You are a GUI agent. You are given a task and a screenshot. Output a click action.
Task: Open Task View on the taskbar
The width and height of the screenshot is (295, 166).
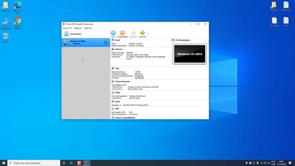[x=71, y=163]
